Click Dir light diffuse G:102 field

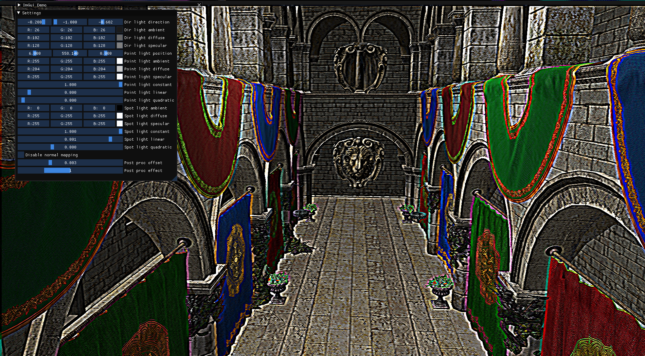point(66,38)
